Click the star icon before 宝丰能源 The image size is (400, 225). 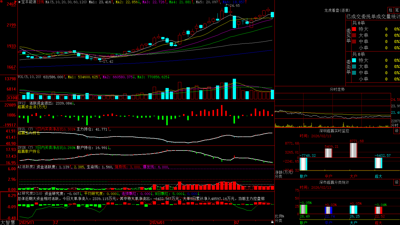(x=19, y=2)
